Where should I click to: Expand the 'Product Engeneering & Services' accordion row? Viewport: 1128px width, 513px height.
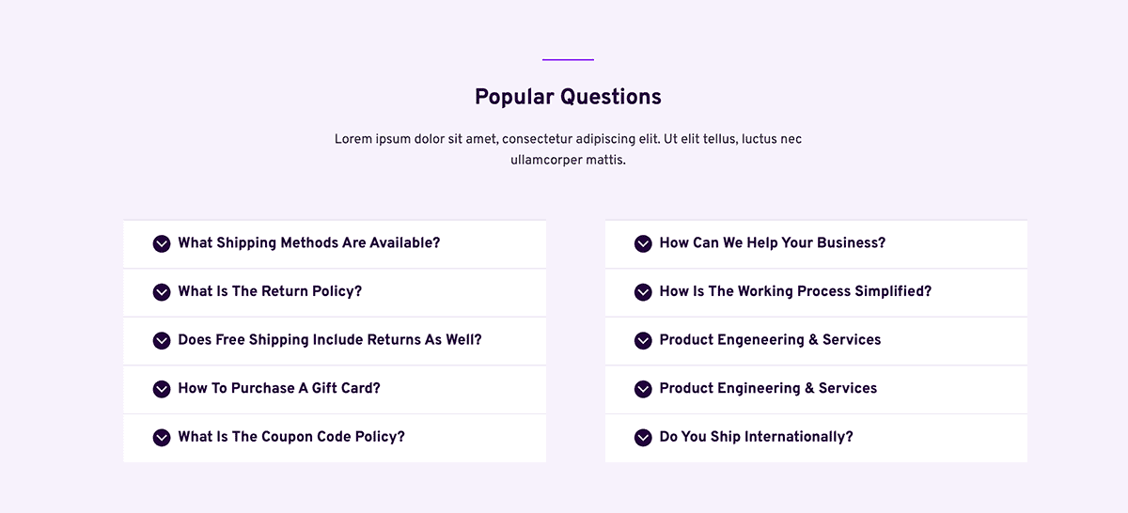coord(816,341)
